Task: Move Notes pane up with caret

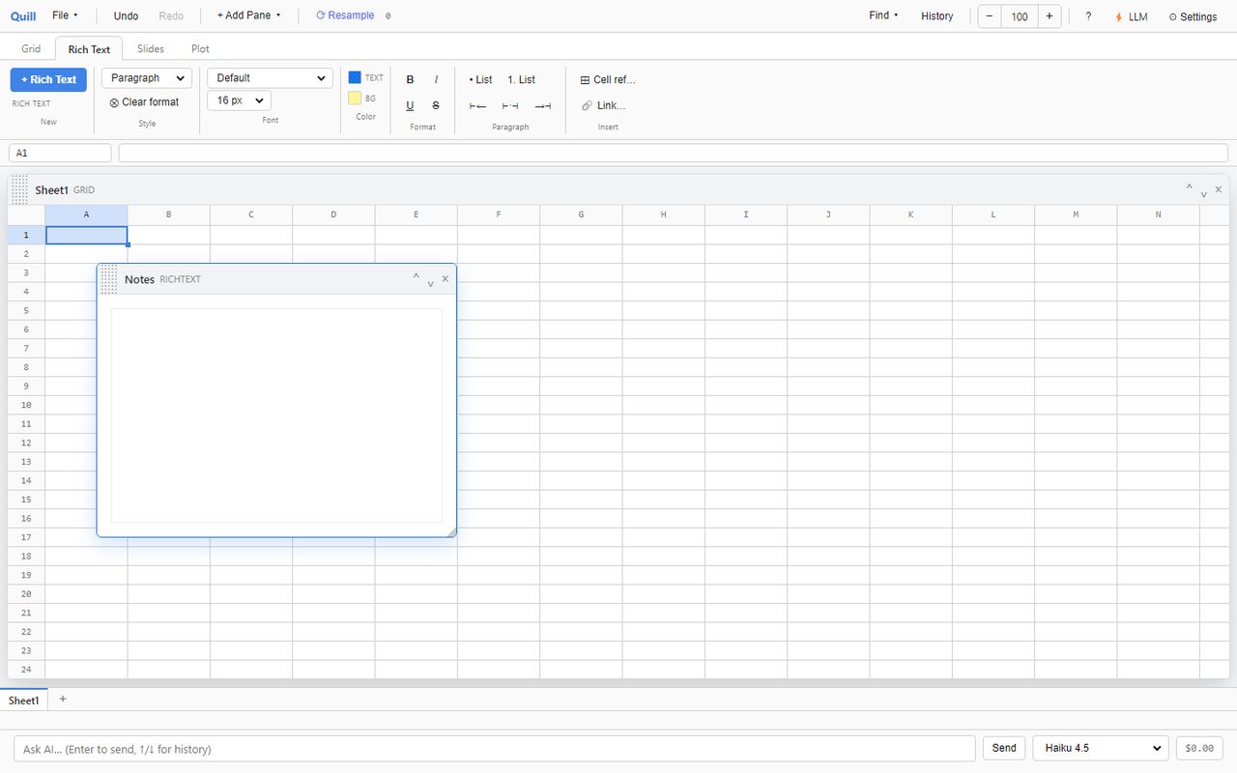Action: (x=417, y=275)
